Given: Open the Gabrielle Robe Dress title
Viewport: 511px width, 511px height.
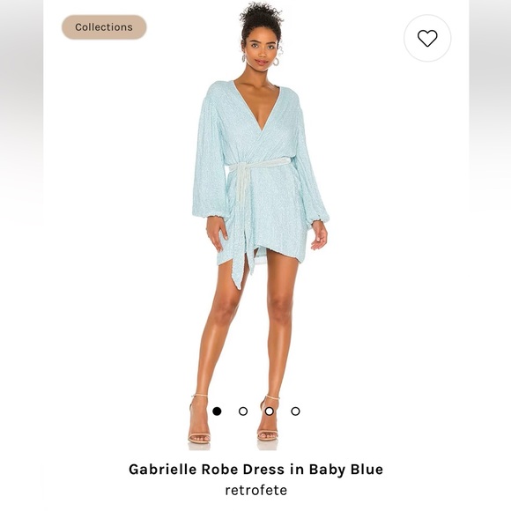Looking at the screenshot, I should pos(255,470).
